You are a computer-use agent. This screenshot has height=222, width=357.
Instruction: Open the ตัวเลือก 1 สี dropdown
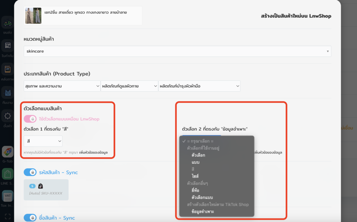43,141
